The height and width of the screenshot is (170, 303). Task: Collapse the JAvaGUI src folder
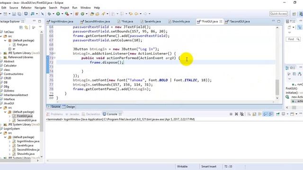1,108
